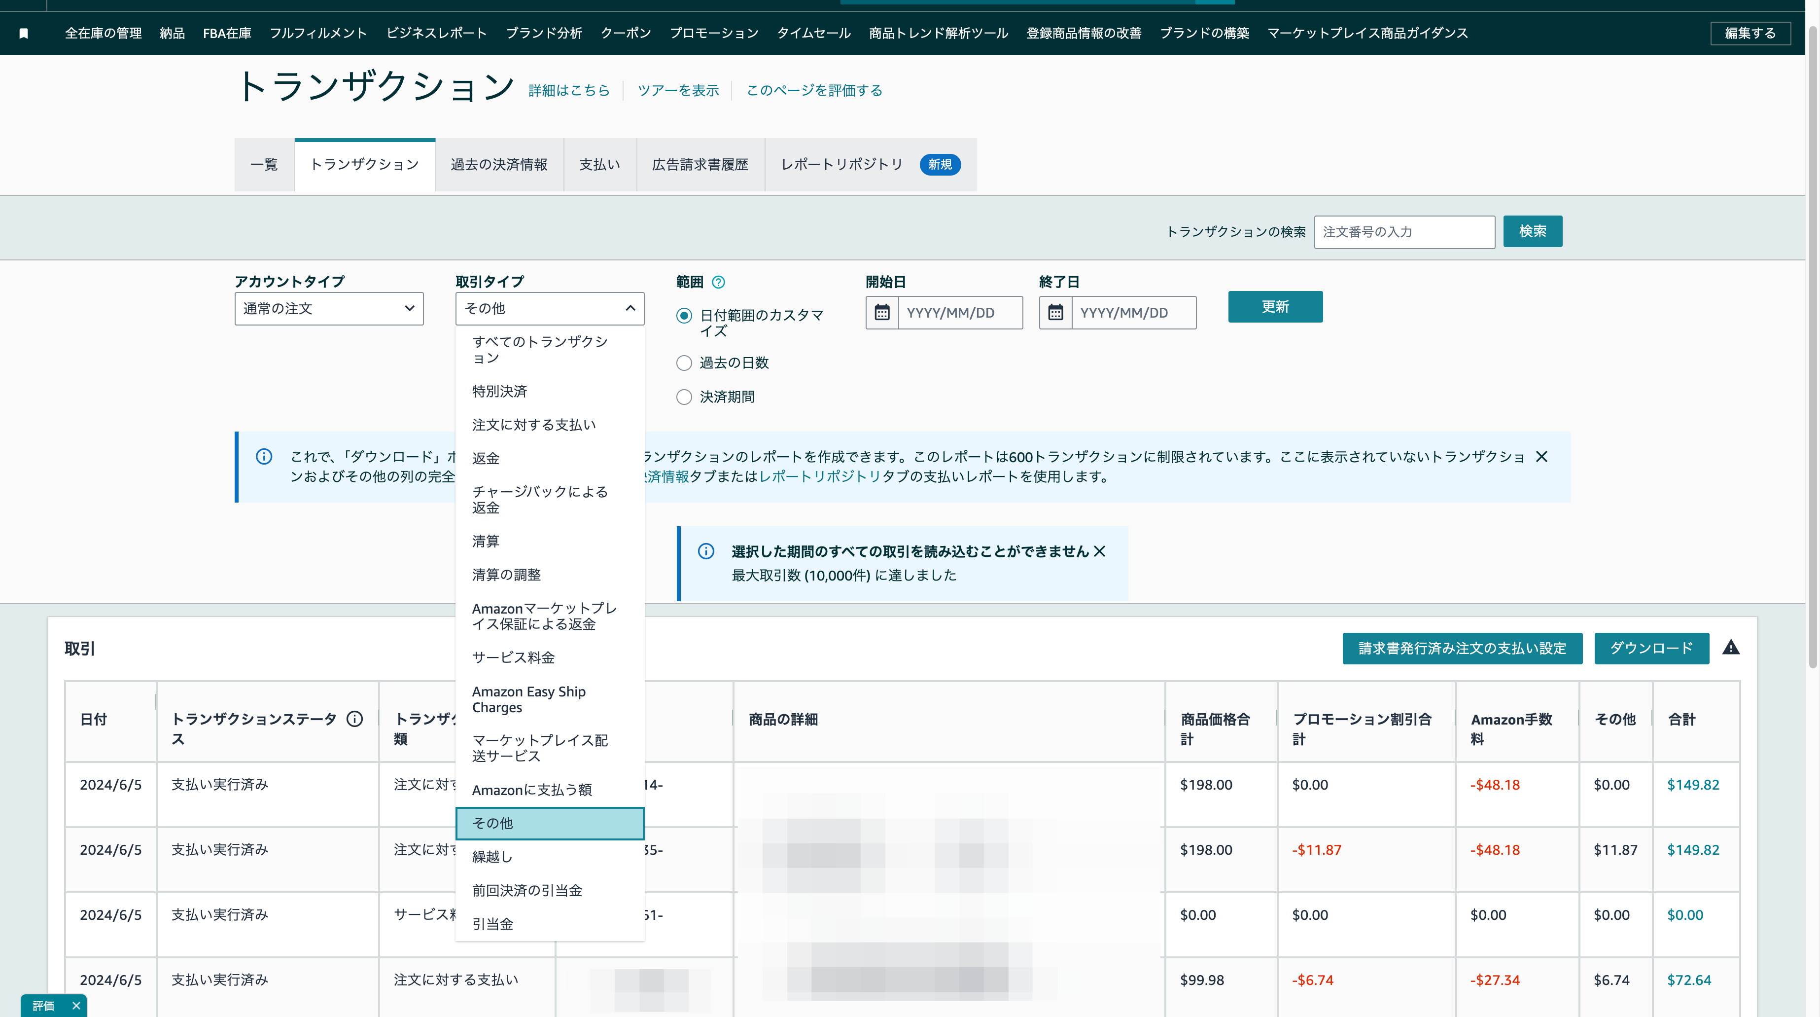Close the 最大取引数 warning notice
1820x1017 pixels.
click(1099, 551)
